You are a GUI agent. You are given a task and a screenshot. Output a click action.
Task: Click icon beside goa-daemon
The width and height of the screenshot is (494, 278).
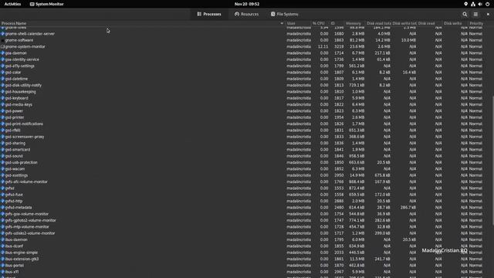[2, 53]
